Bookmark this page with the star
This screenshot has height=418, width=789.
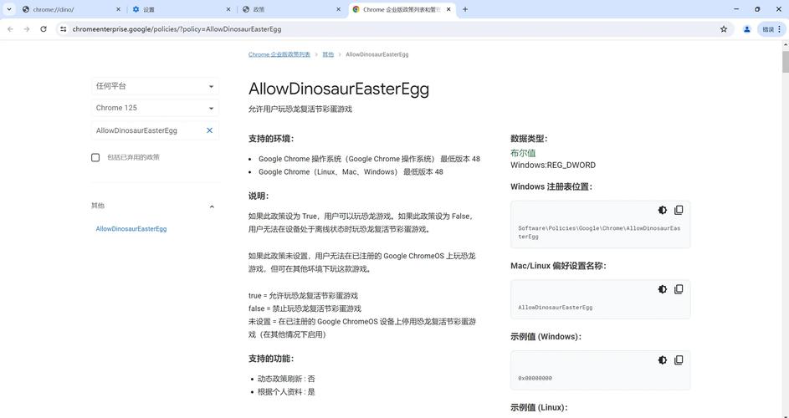pyautogui.click(x=724, y=29)
